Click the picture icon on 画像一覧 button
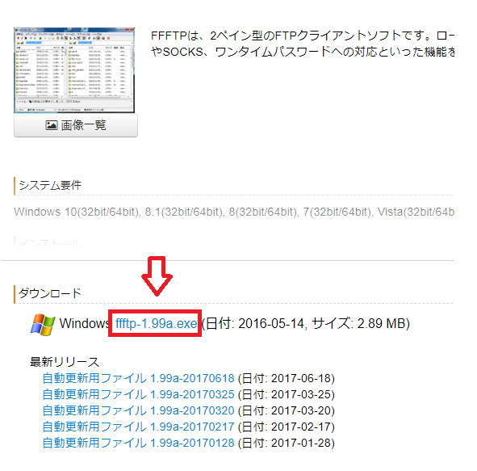The width and height of the screenshot is (477, 471). (52, 125)
